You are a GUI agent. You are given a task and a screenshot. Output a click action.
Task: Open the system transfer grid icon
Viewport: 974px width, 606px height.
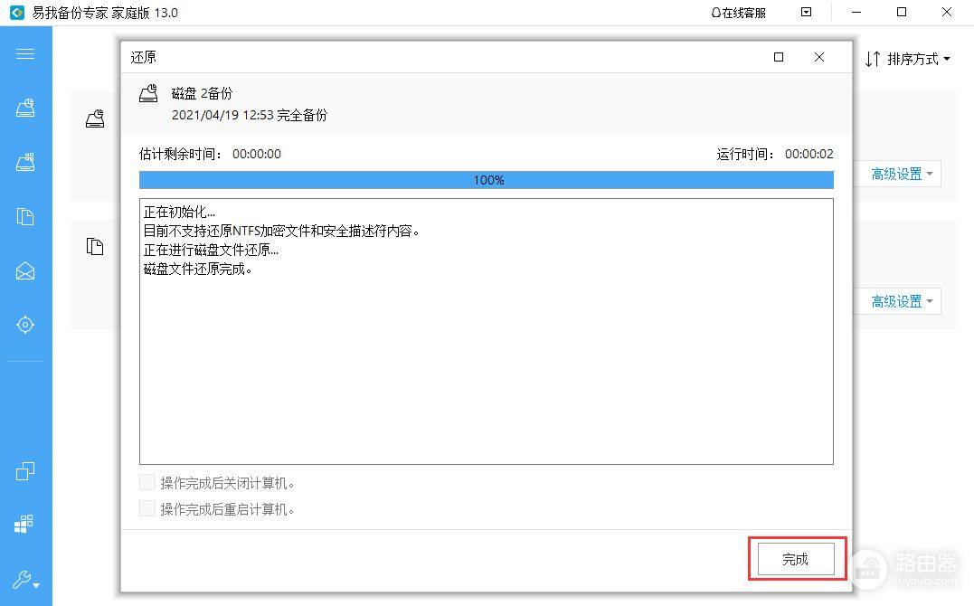[24, 524]
